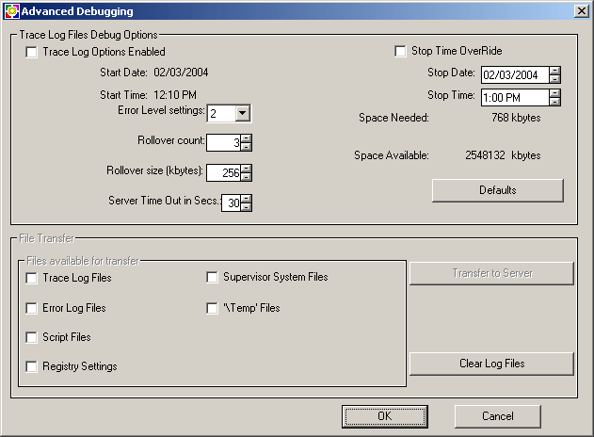Toggle the Registry Settings checkbox
The width and height of the screenshot is (594, 437).
coord(31,366)
